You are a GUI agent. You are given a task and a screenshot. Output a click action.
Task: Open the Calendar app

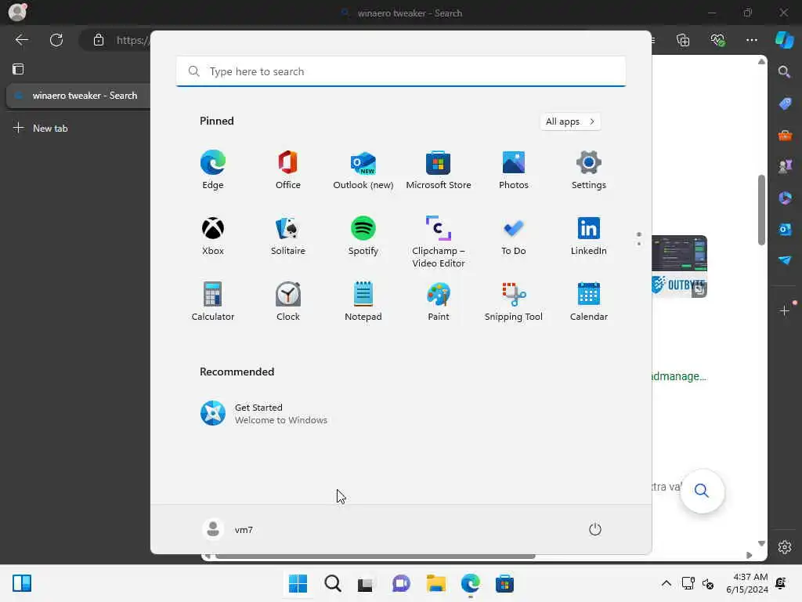click(589, 302)
